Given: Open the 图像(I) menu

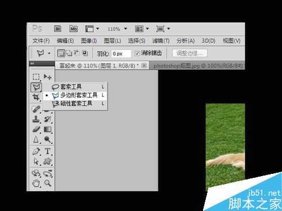Looking at the screenshot, I should point(89,41).
